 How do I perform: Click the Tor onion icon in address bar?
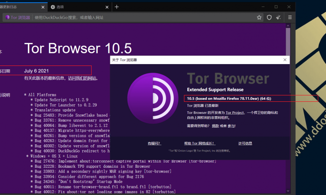(x=7, y=17)
